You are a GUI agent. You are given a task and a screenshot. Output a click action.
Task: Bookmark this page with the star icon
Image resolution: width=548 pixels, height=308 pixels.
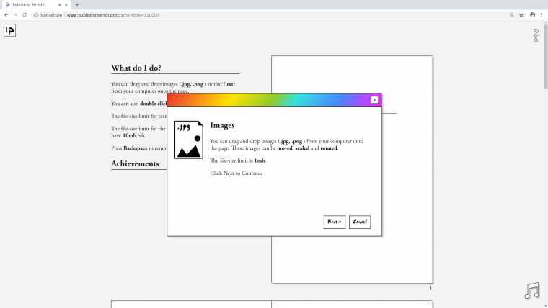coord(521,14)
